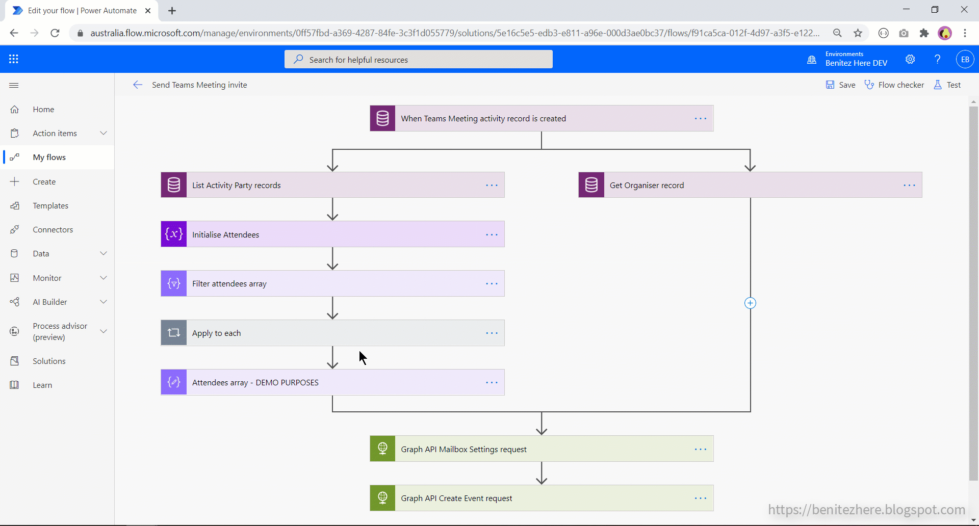
Task: Click the Initialise Attendees variable icon
Action: tap(174, 234)
